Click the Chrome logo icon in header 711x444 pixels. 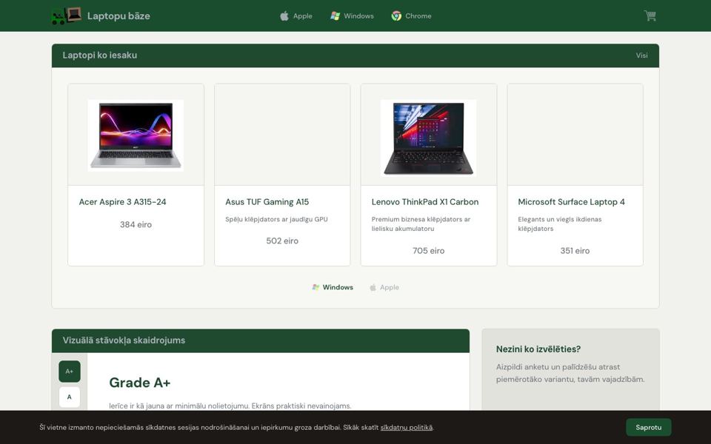[x=396, y=16]
